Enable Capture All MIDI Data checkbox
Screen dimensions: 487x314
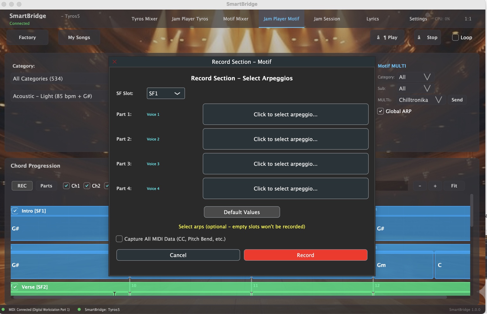(x=119, y=239)
